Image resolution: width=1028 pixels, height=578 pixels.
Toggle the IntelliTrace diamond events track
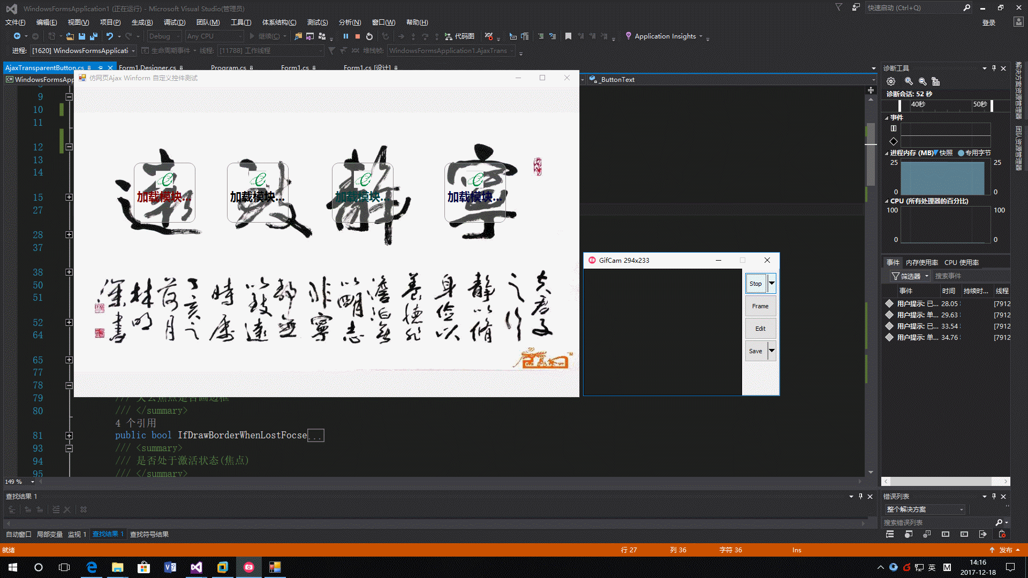[x=893, y=141]
